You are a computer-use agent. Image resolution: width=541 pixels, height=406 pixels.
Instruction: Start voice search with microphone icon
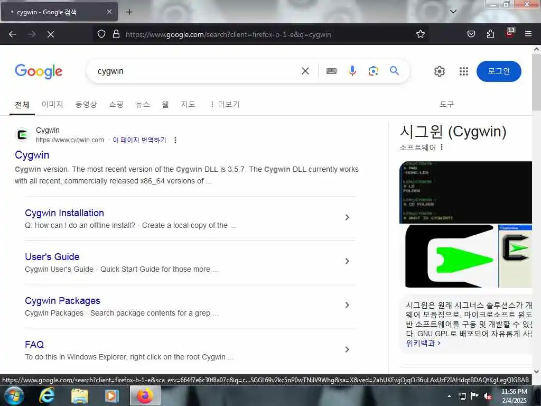tap(352, 71)
